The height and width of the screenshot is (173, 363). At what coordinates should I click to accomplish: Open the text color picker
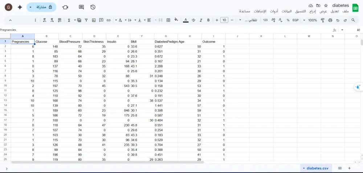pos(185,20)
